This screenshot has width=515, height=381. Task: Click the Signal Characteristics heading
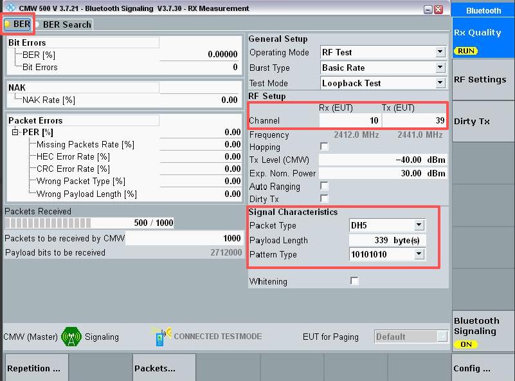coord(293,212)
